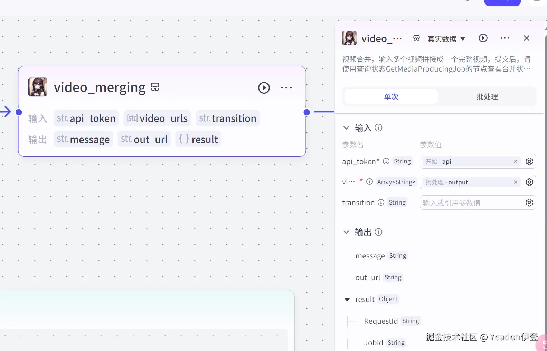
Task: Select the result output tag on node
Action: (198, 139)
